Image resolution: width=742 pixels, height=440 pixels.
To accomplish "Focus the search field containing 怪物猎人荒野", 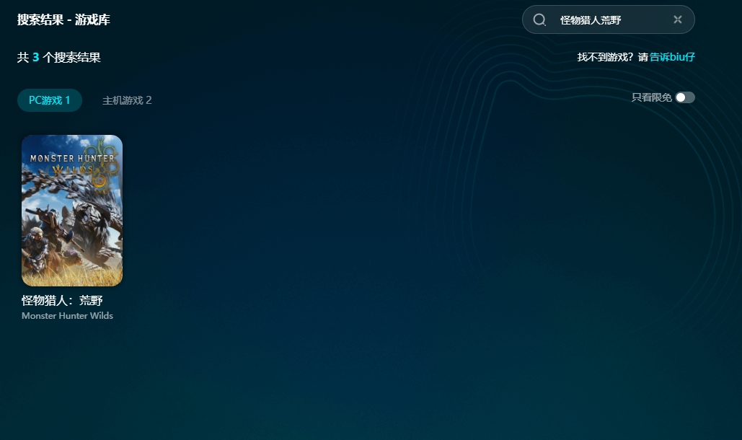I will pyautogui.click(x=608, y=19).
